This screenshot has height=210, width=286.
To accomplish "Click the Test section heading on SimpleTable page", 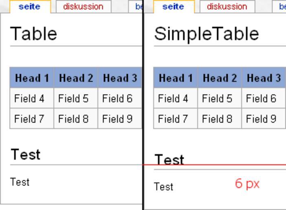I will (169, 159).
